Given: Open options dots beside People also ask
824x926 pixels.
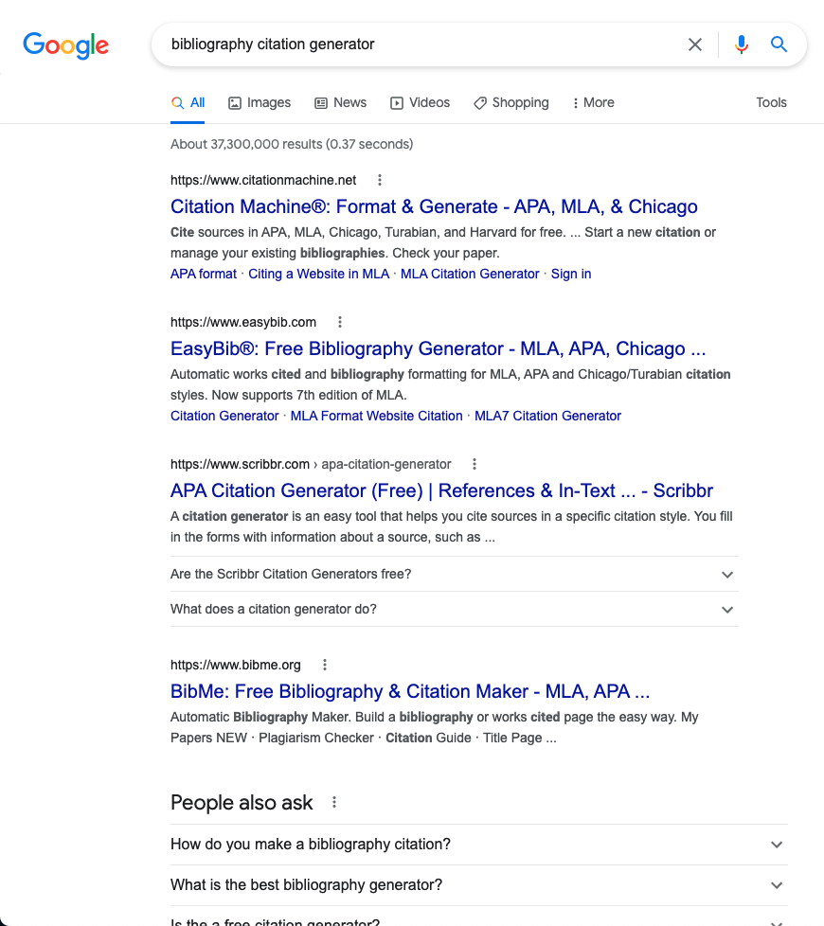Looking at the screenshot, I should point(334,802).
